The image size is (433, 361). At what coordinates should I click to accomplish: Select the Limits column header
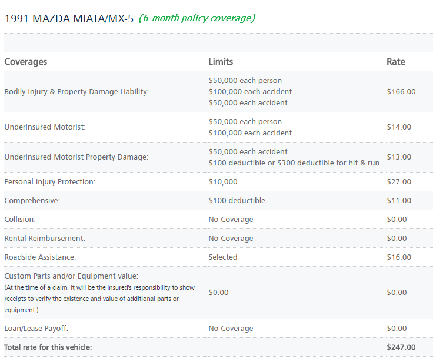[221, 62]
